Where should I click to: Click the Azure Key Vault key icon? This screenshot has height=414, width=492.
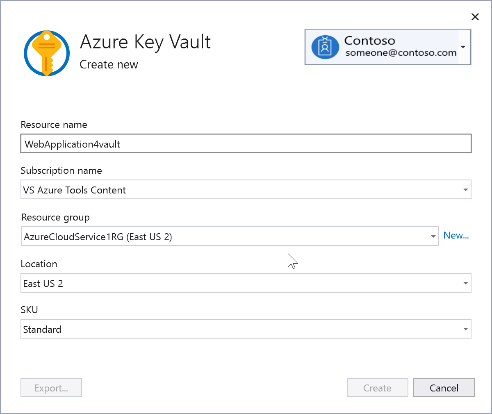[47, 53]
